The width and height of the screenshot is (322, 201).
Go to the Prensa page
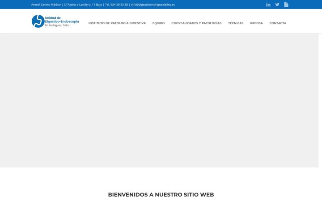click(257, 23)
